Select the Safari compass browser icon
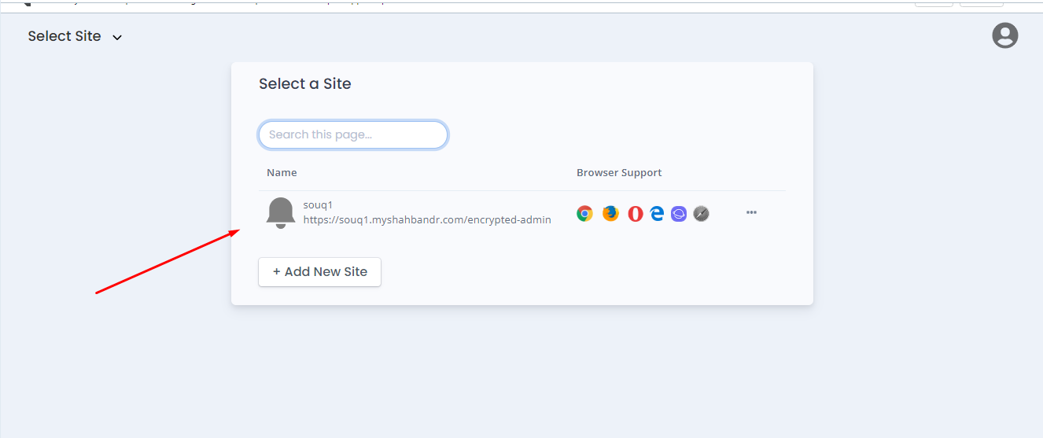Screen dimensions: 1043x438 click(x=701, y=213)
